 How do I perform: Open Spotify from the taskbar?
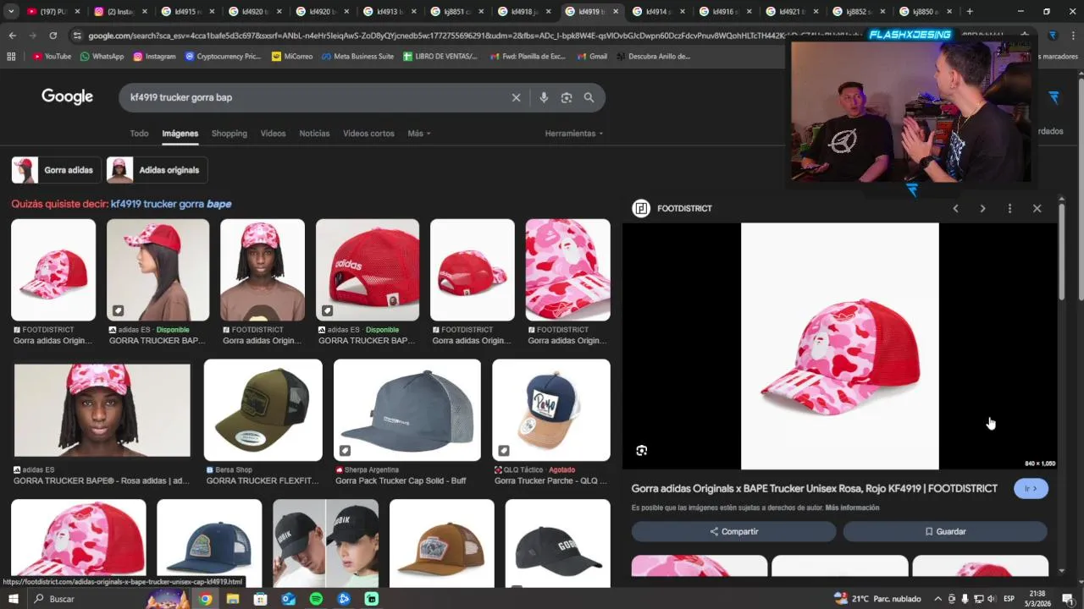(x=316, y=599)
